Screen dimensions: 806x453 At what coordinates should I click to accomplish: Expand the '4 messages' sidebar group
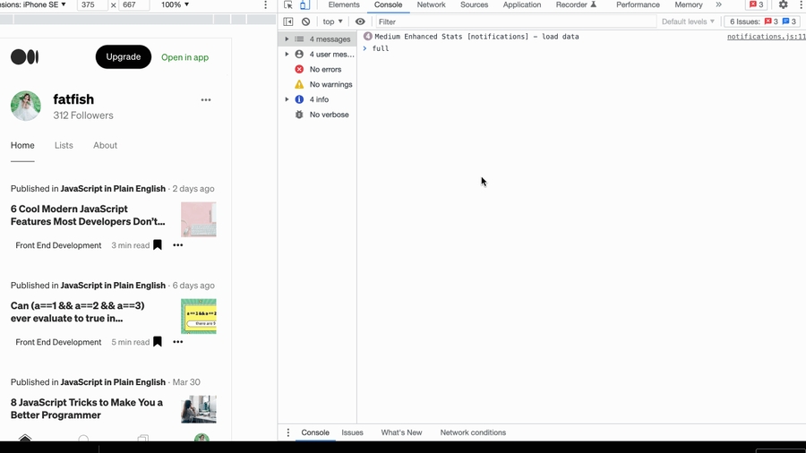coord(287,39)
